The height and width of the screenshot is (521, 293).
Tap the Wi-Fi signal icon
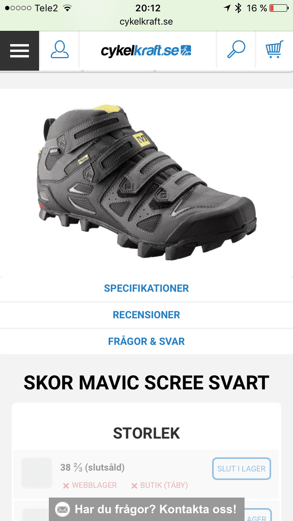(x=68, y=8)
